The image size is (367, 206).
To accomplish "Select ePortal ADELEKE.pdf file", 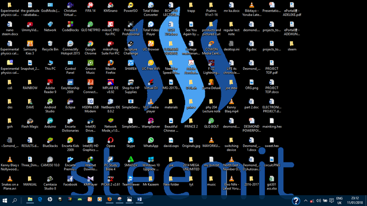I will click(292, 9).
